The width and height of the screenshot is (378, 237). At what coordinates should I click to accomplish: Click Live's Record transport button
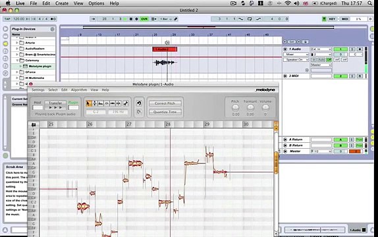tap(136, 19)
